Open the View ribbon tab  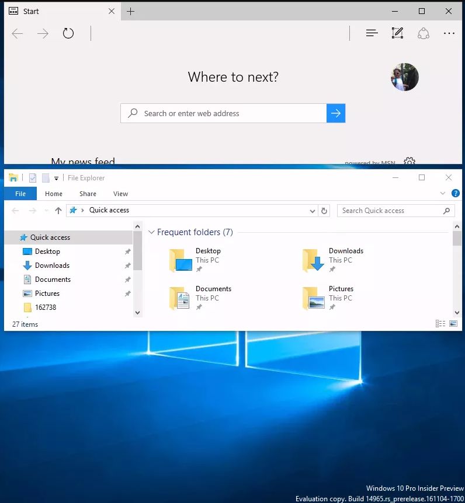(120, 194)
